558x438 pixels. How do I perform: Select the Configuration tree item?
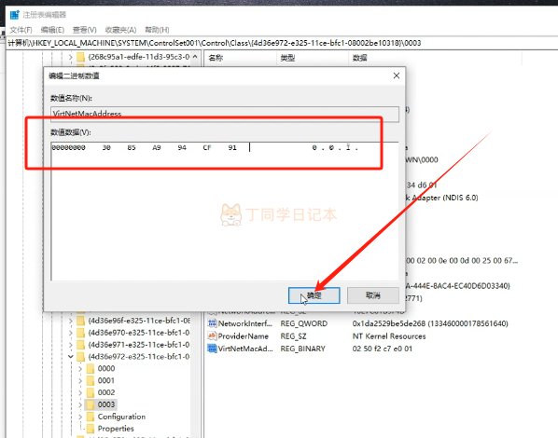(x=121, y=417)
